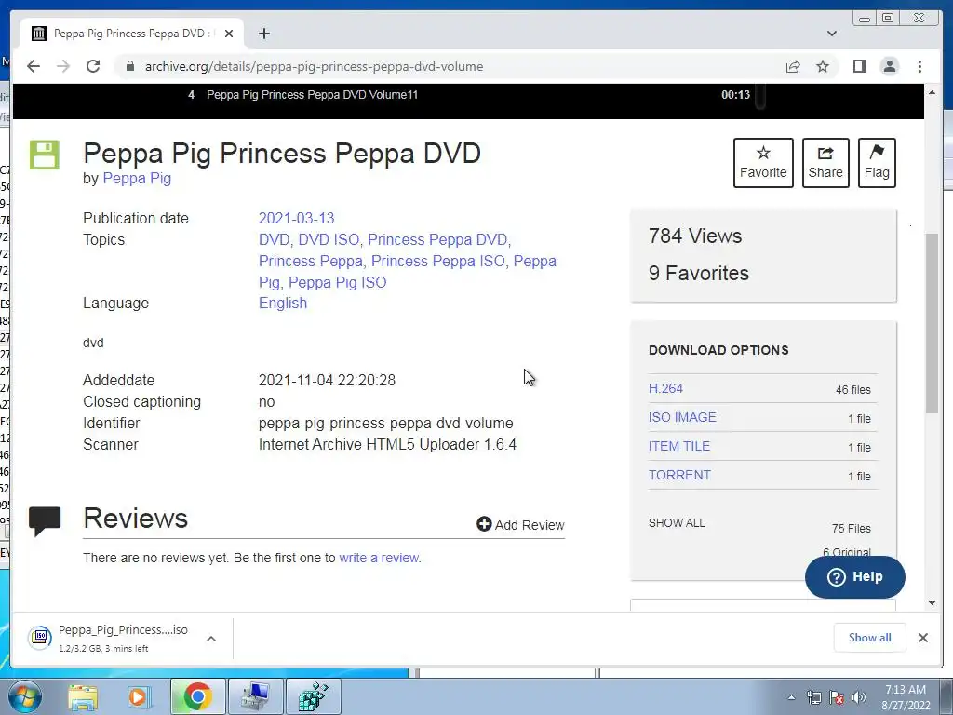Open the downloading Peppa_Pig_Princess iso item

point(108,639)
